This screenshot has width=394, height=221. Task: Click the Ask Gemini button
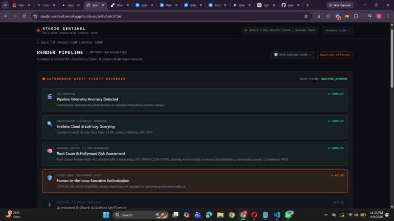(x=340, y=5)
